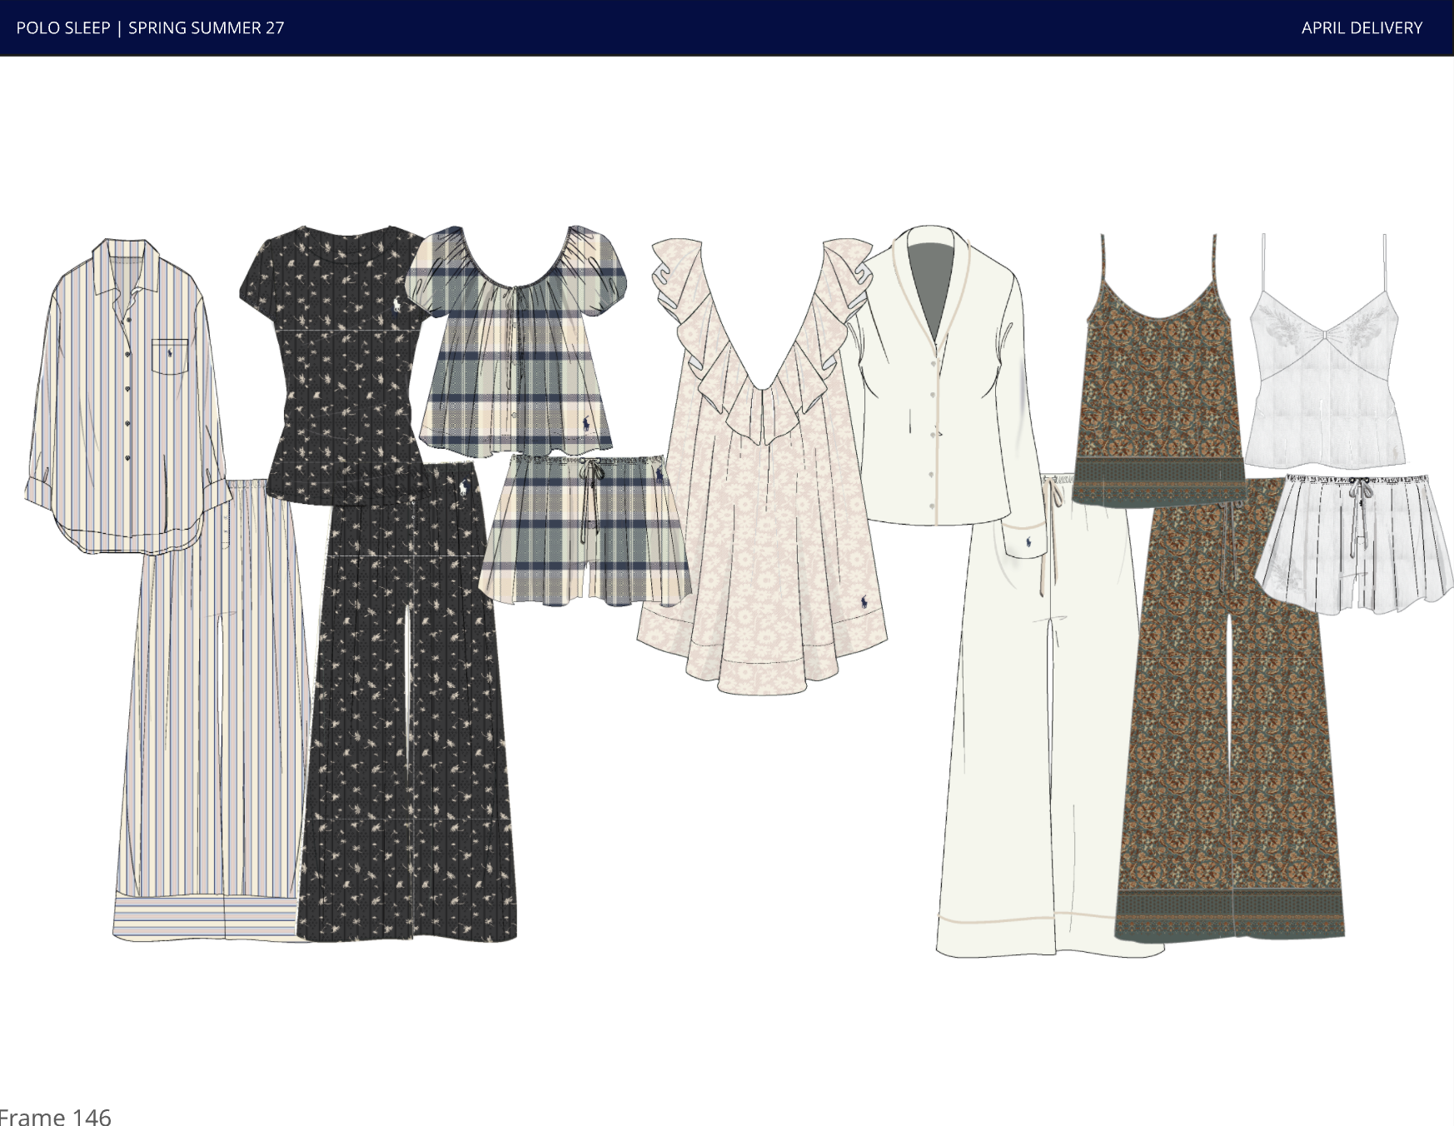Select the "Frame 146" label
Image resolution: width=1454 pixels, height=1126 pixels.
55,1116
